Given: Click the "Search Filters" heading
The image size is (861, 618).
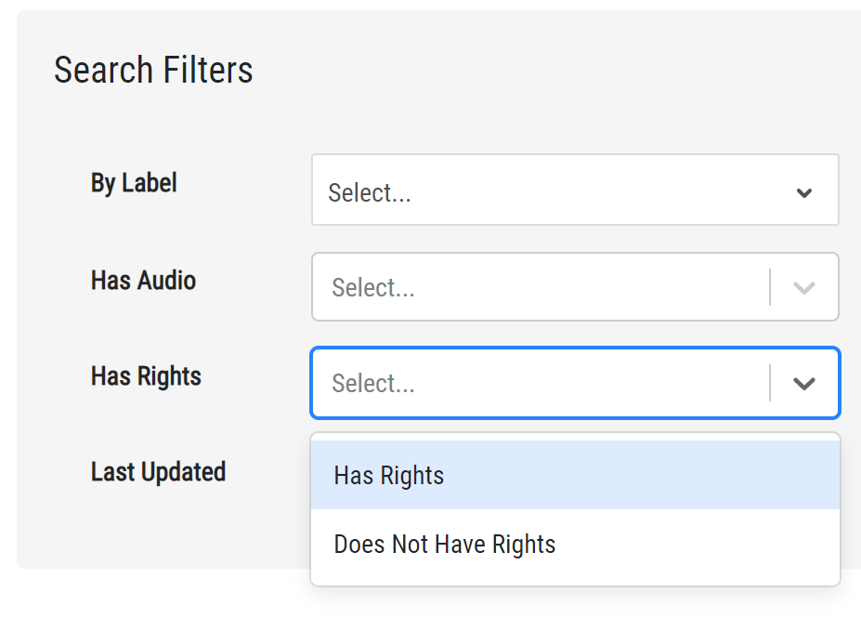Looking at the screenshot, I should 153,71.
